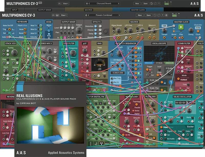Image resolution: width=205 pixels, height=157 pixels.
Task: Show the on-screen keyboard icon in front window
Action: pos(57,15)
